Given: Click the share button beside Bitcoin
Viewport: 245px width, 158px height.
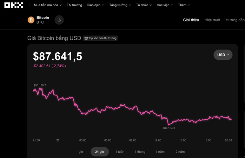Looking at the screenshot, I should pos(59,20).
